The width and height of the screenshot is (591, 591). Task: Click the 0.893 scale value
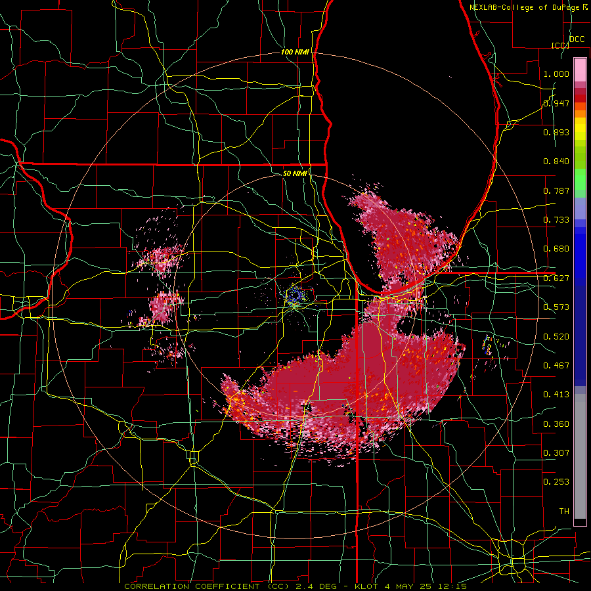[x=556, y=132]
